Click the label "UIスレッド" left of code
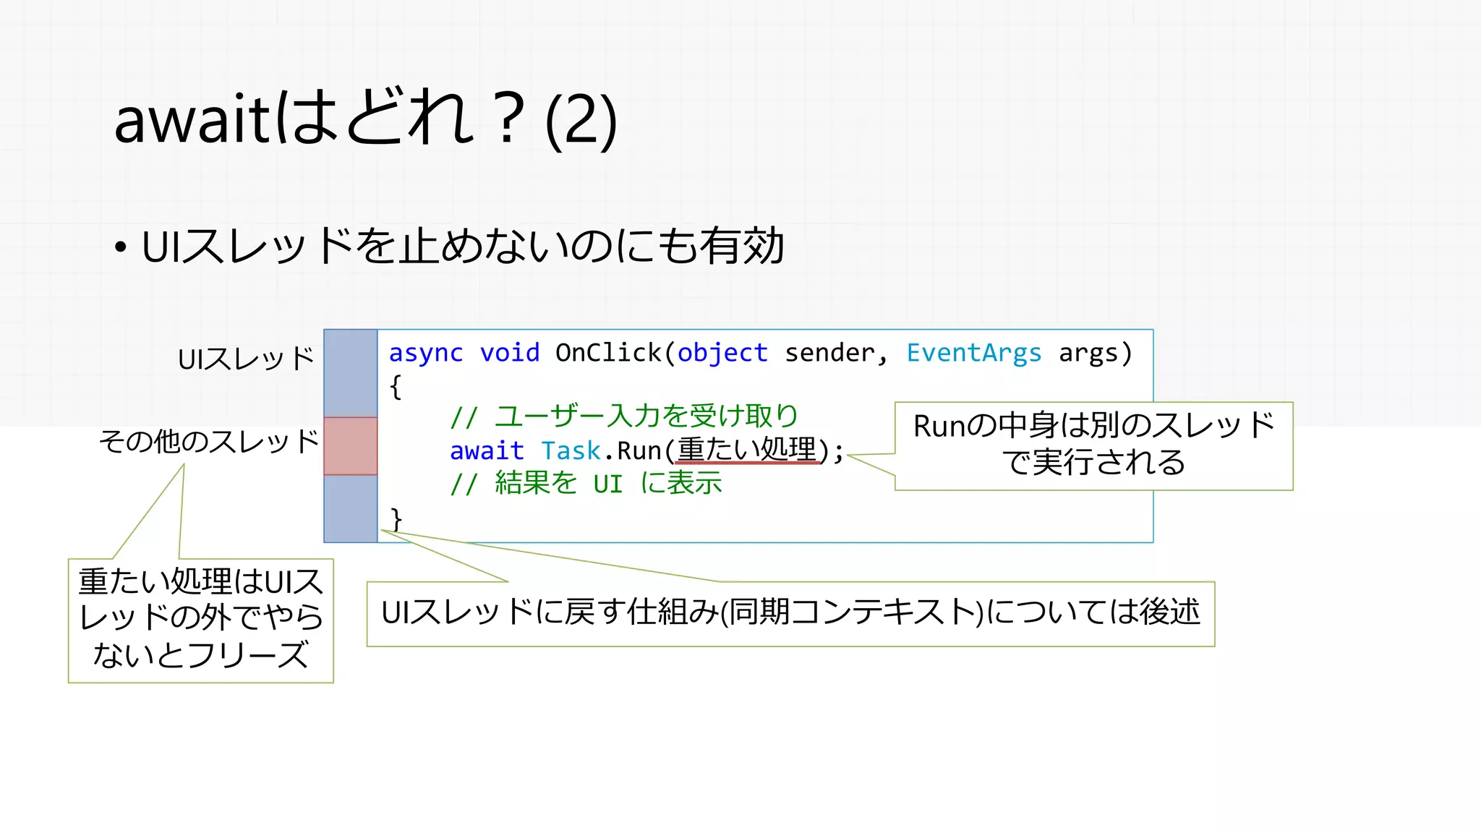The image size is (1481, 833). (246, 359)
